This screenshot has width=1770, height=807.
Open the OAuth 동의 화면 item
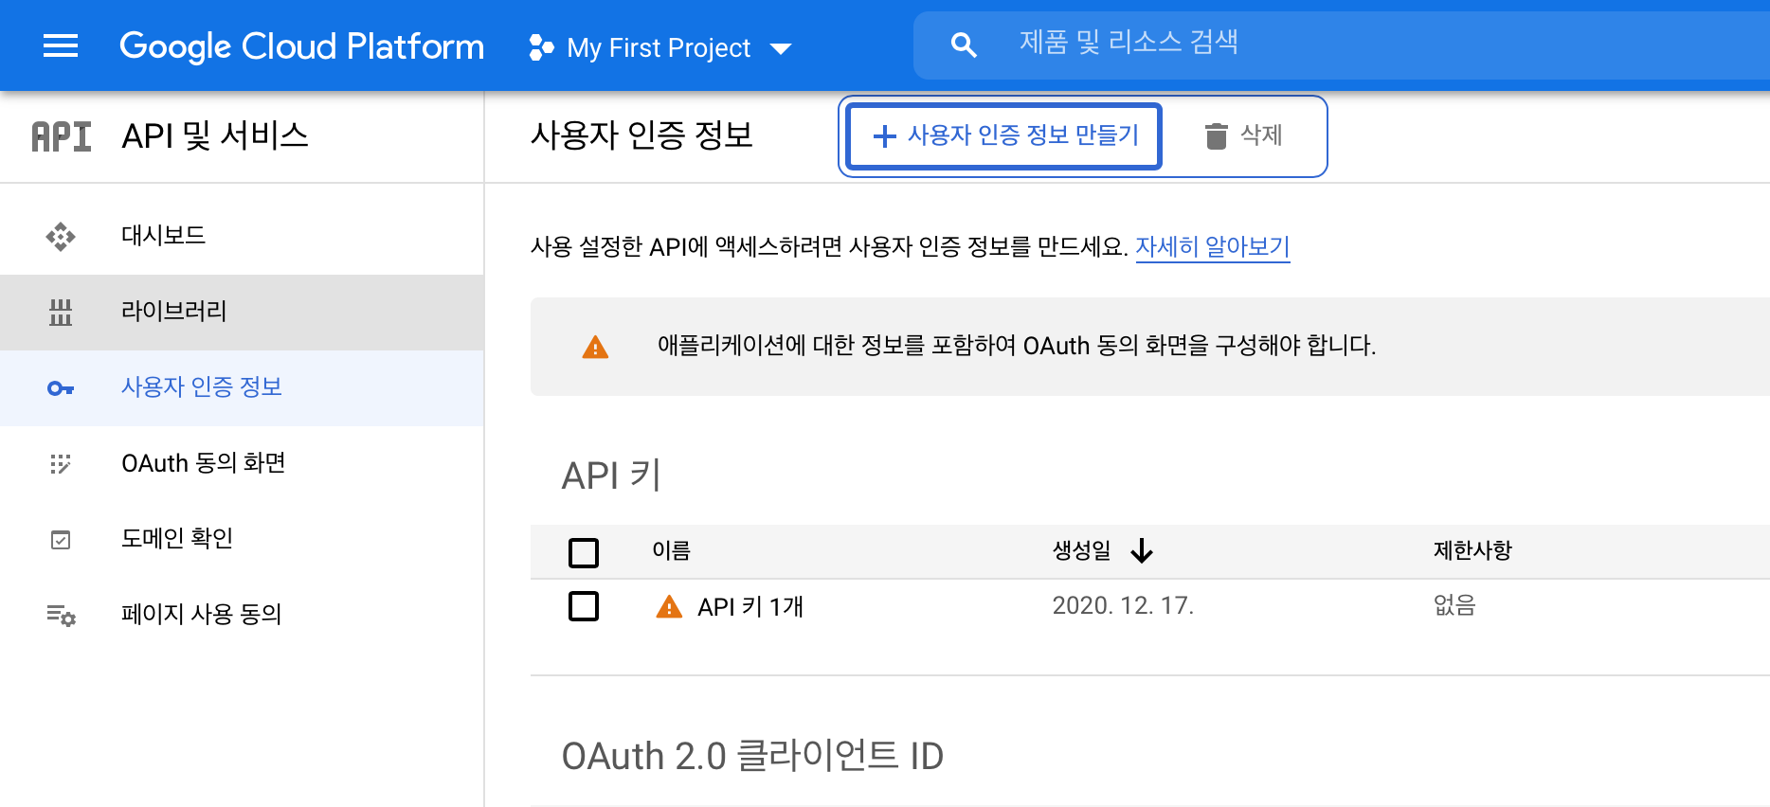(242, 463)
